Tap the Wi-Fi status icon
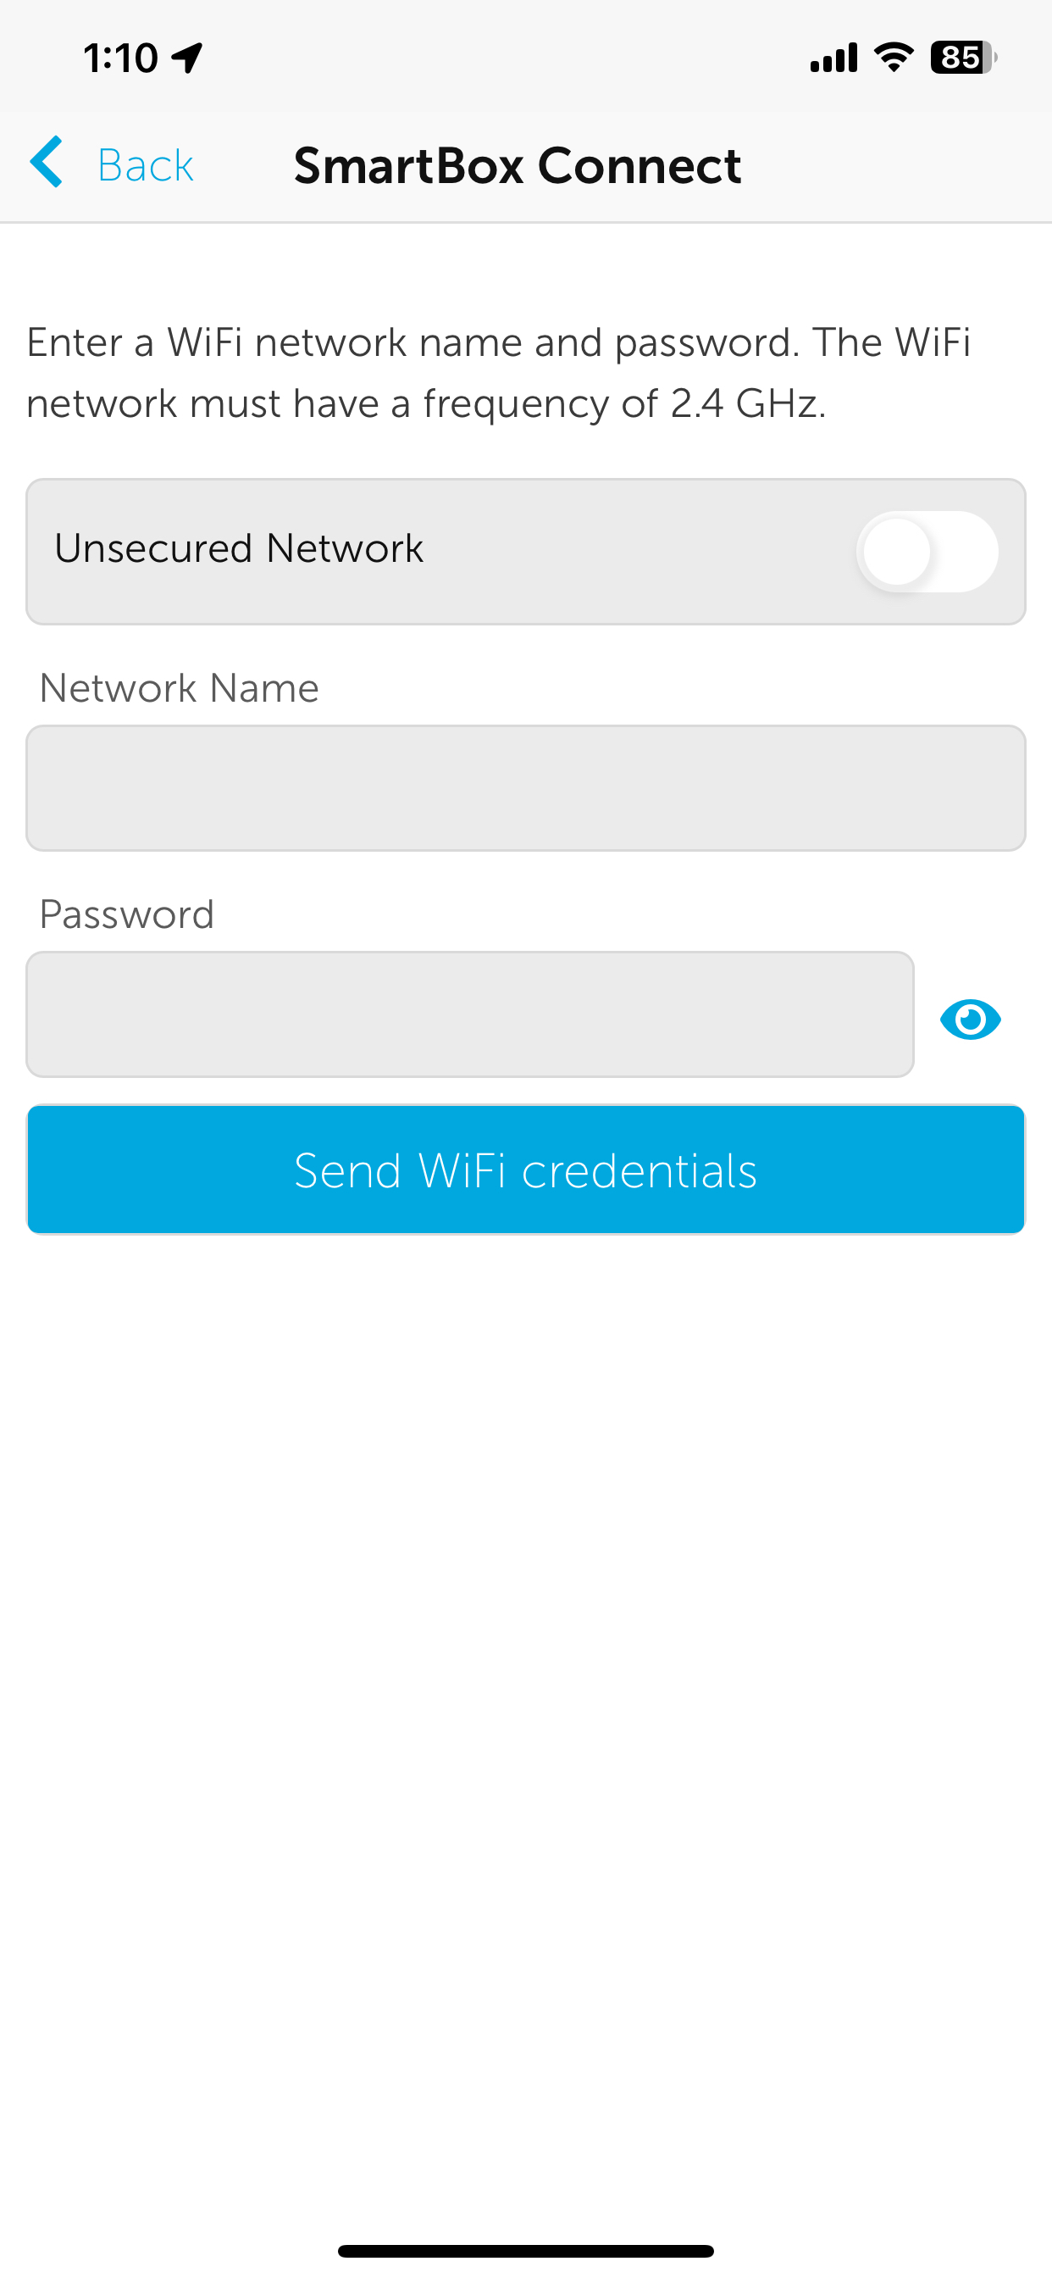Image resolution: width=1052 pixels, height=2278 pixels. coord(894,58)
